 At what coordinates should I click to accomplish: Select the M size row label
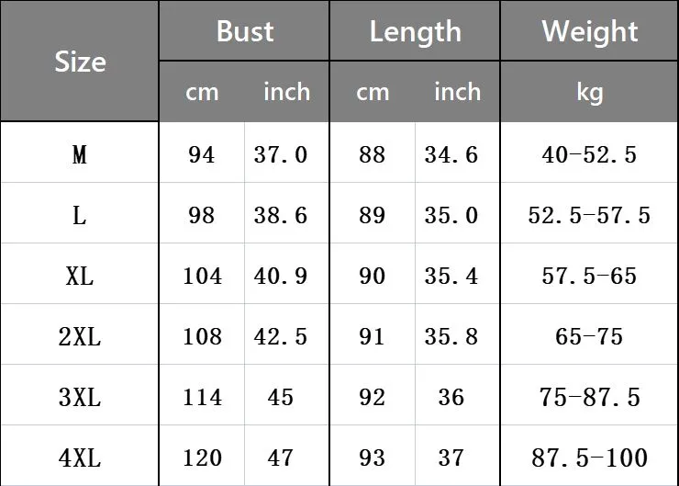click(x=80, y=154)
